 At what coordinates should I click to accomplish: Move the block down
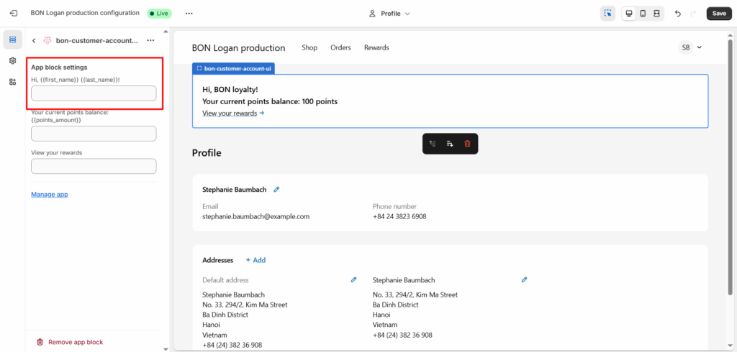(x=450, y=144)
